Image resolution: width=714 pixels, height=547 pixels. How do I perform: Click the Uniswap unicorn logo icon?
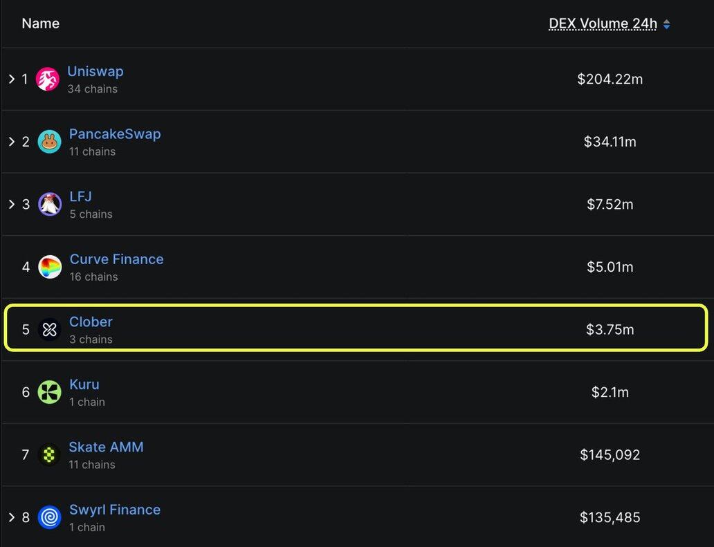(x=48, y=80)
